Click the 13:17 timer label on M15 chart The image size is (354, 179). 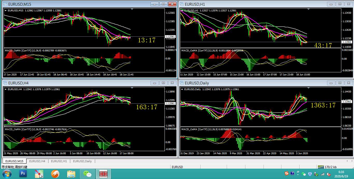point(147,40)
